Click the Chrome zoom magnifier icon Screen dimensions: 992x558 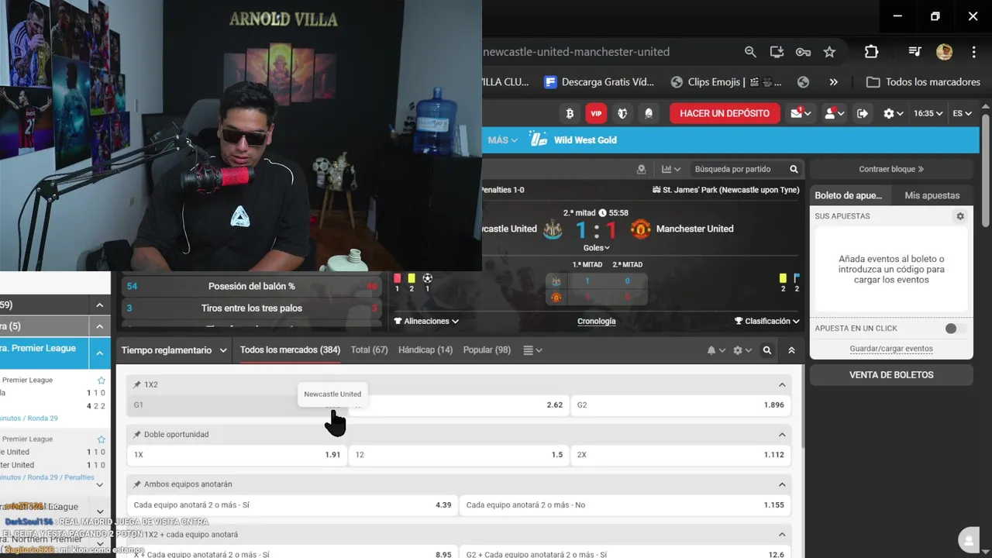point(750,52)
